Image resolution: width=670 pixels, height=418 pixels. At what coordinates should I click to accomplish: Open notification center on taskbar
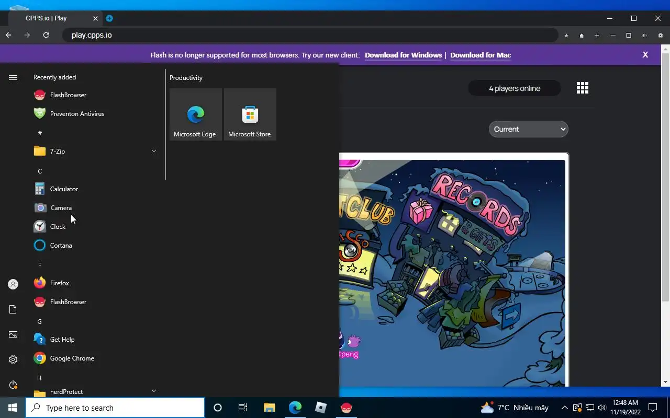(653, 408)
